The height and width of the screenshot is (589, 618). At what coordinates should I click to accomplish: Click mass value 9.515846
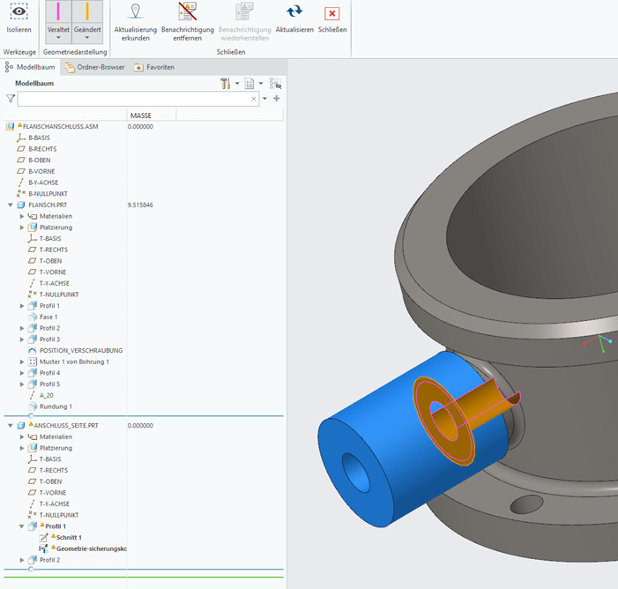pyautogui.click(x=140, y=205)
